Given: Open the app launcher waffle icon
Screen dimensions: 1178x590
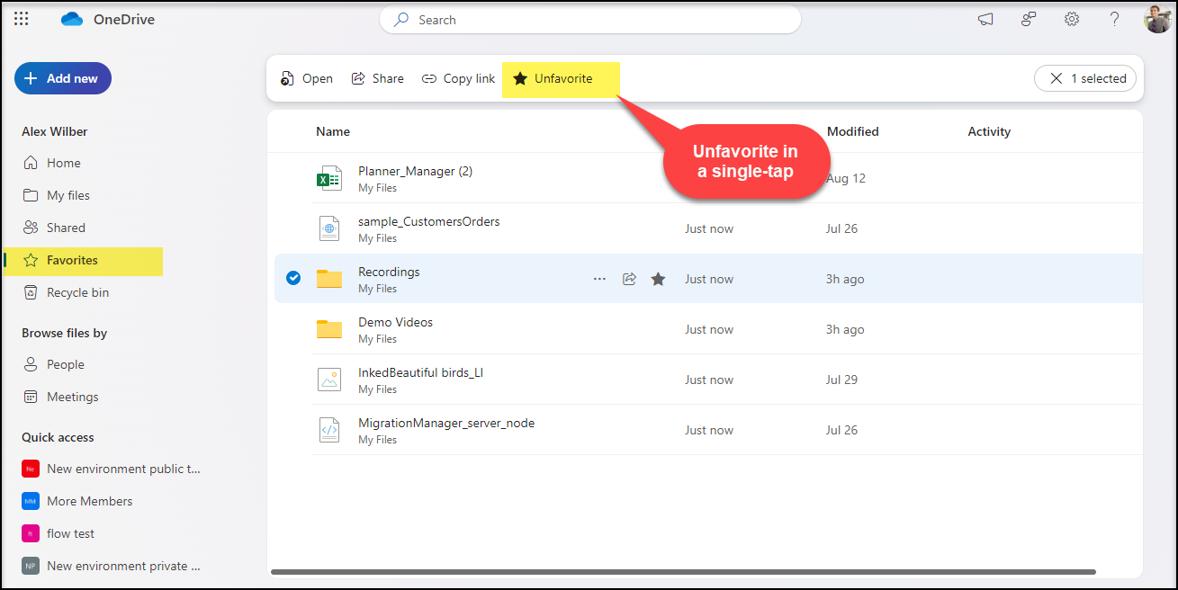Looking at the screenshot, I should [22, 19].
